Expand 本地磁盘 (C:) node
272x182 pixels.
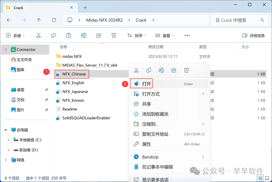[x=8, y=140]
